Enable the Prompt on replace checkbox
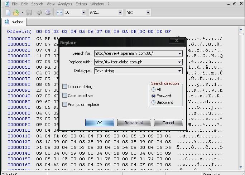Viewport: 245px width, 175px height. 64,104
